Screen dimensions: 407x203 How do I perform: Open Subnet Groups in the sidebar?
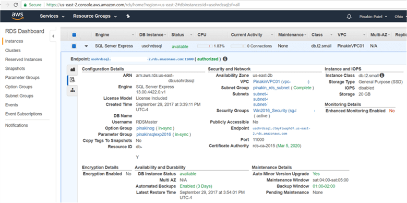[19, 96]
